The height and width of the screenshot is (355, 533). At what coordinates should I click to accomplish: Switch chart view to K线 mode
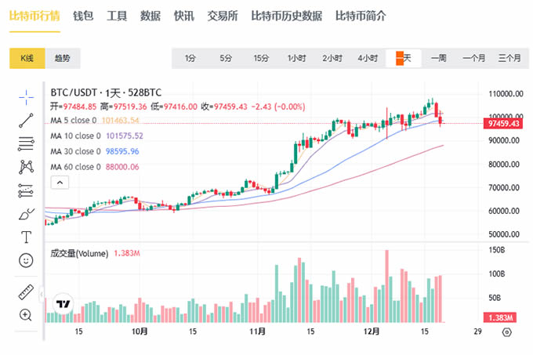(27, 58)
